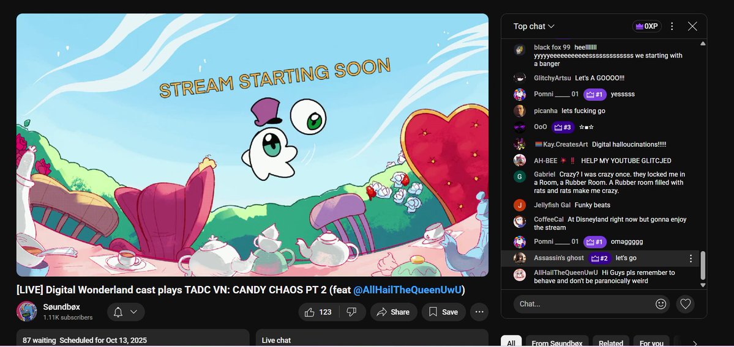734x347 pixels.
Task: Click the 1.11K subscribers text
Action: click(68, 318)
